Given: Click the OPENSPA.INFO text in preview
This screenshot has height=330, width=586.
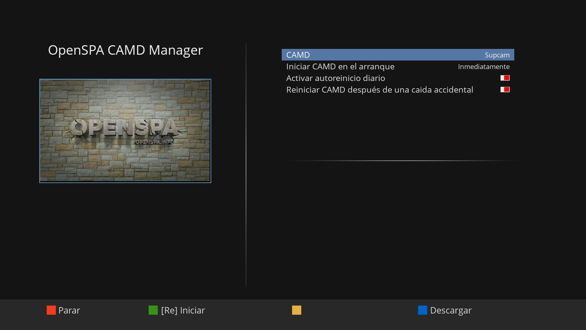Looking at the screenshot, I should click(154, 142).
